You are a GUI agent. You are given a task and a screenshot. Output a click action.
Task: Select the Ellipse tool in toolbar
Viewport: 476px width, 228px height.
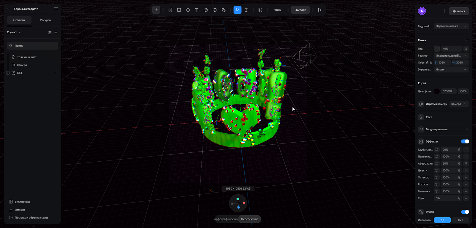point(188,10)
